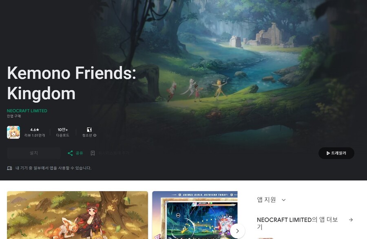This screenshot has width=367, height=239.
Task: Open the NEOCRAFT LIMITED developer link
Action: tap(27, 111)
